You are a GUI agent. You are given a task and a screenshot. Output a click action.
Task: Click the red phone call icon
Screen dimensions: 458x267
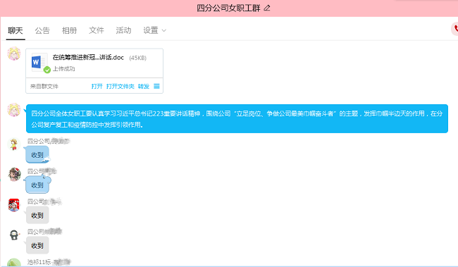pyautogui.click(x=455, y=29)
